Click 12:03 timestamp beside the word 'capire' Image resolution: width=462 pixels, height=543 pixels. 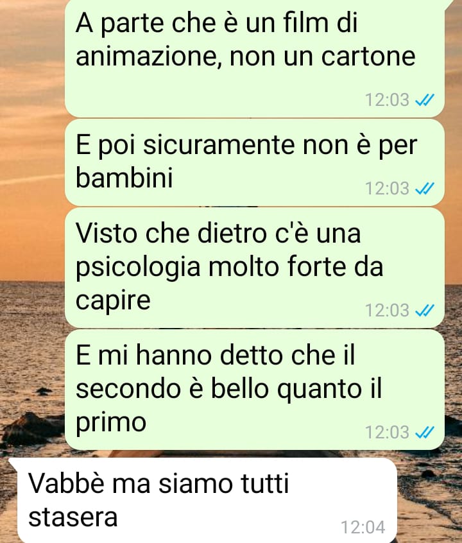point(387,310)
